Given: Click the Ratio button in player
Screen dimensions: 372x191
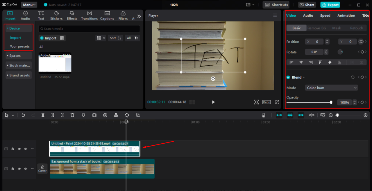Looking at the screenshot, I should [267, 102].
